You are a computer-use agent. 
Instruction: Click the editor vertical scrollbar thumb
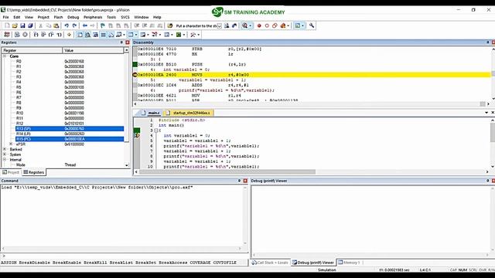pos(493,132)
